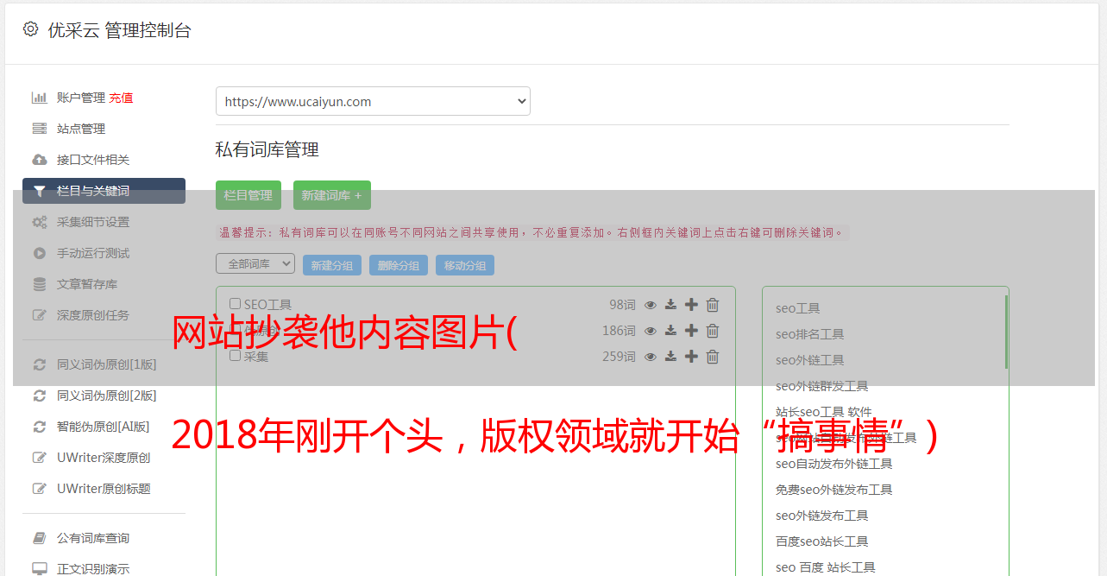Click the trash icon on the 98词 row
Image resolution: width=1107 pixels, height=576 pixels.
[713, 305]
